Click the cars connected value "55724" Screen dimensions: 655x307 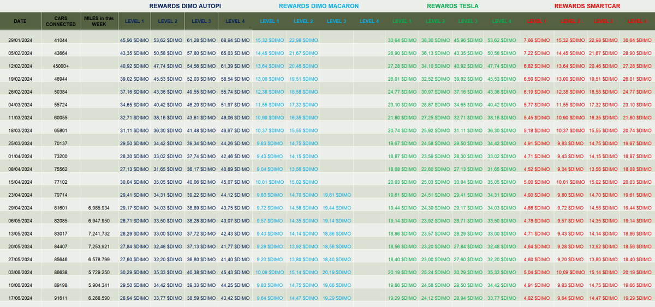(x=61, y=105)
